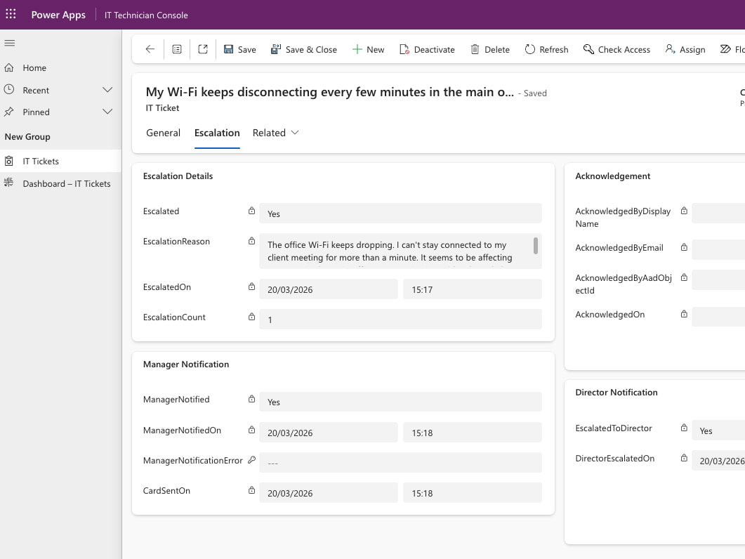Open the Power Apps waffle grid icon
Viewport: 745px width, 559px height.
[11, 14]
